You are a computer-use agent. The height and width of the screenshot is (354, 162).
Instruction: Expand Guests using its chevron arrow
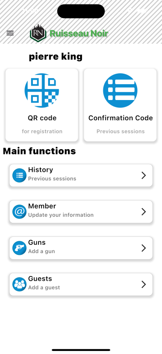144,284
